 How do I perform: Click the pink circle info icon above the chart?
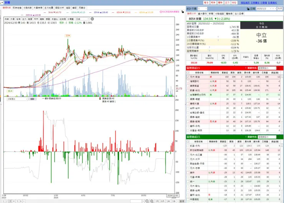point(161,12)
